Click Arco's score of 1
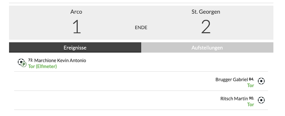285x116 pixels. click(x=77, y=27)
